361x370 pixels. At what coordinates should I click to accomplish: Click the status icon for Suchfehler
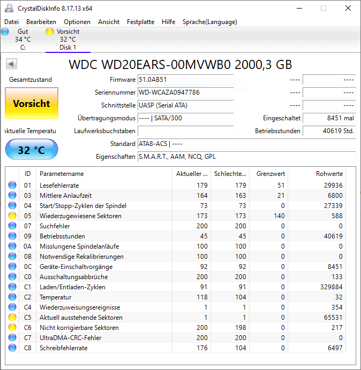pyautogui.click(x=12, y=226)
